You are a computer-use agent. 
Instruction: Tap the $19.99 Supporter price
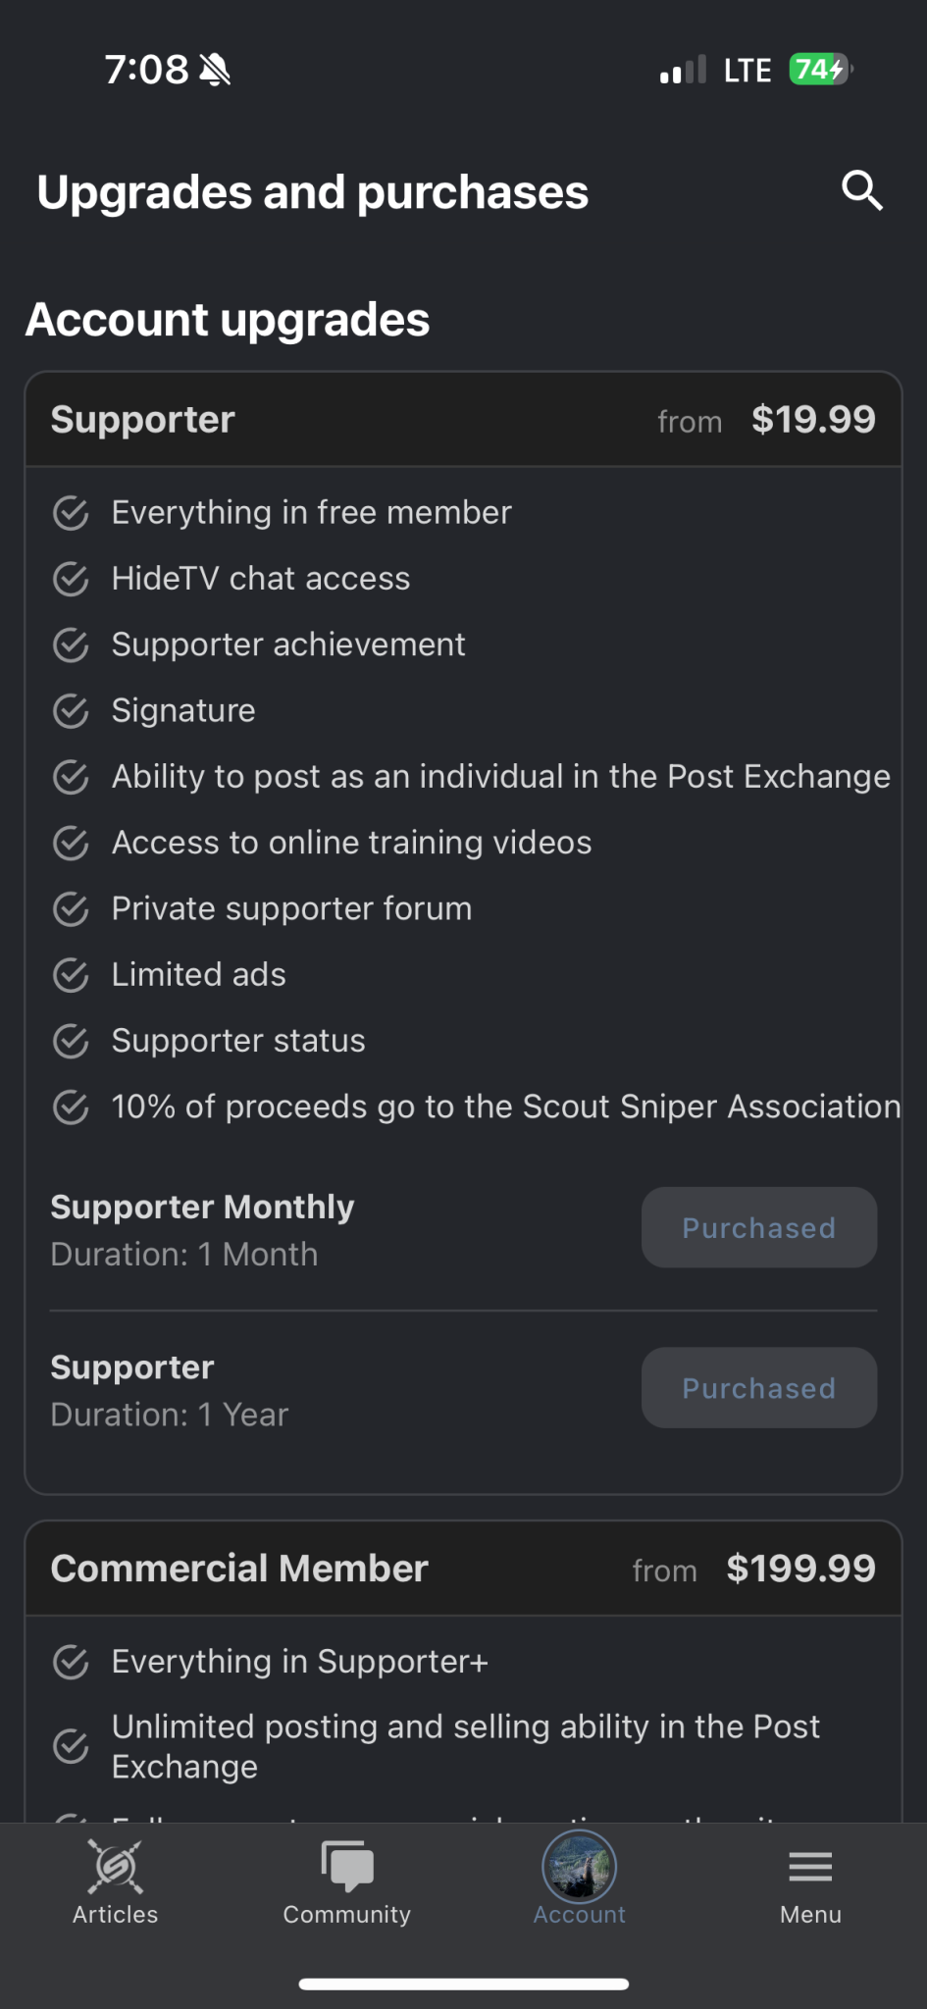click(813, 420)
